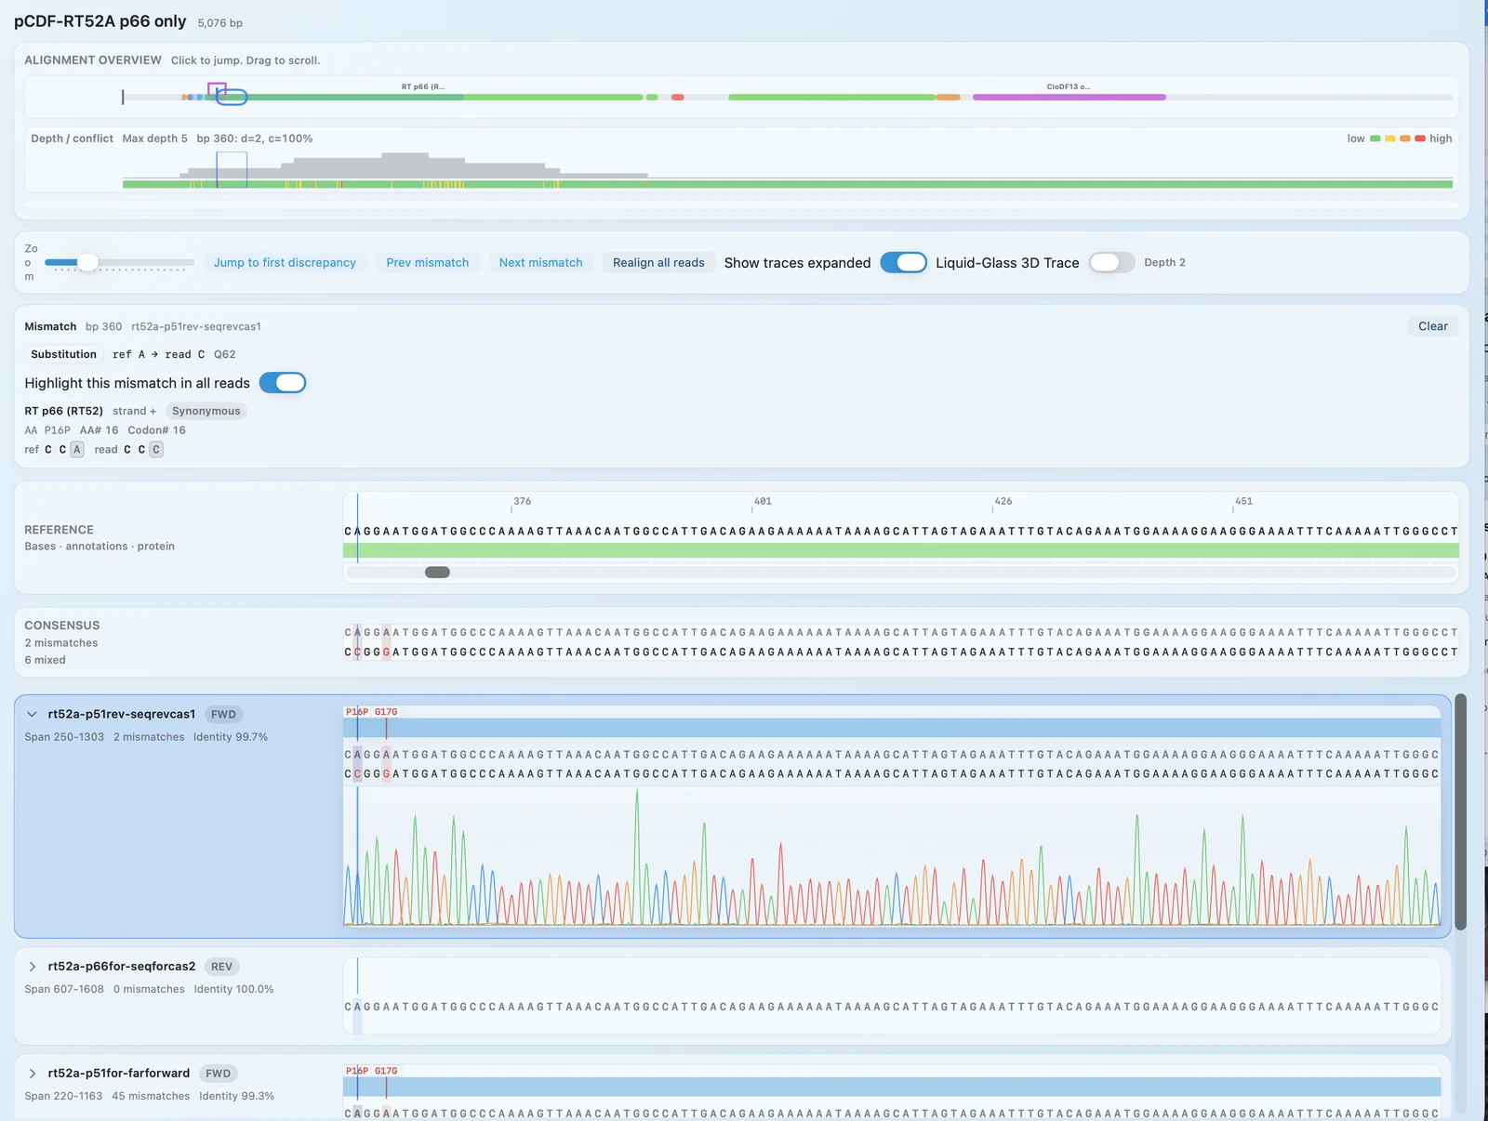Select P16P mismatch marker in seqrevcas1 read
Viewport: 1488px width, 1121px height.
click(357, 712)
